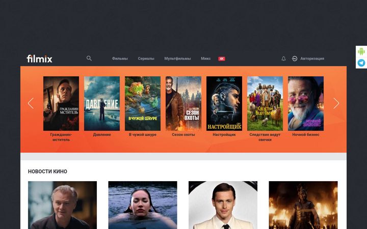This screenshot has height=229, width=367.
Task: Select Микс in the navigation
Action: point(205,59)
